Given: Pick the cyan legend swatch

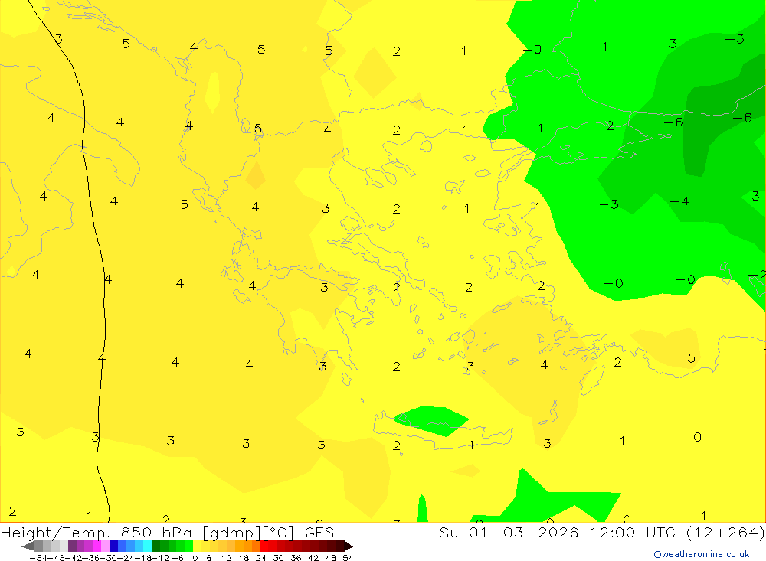Looking at the screenshot, I should [x=148, y=546].
